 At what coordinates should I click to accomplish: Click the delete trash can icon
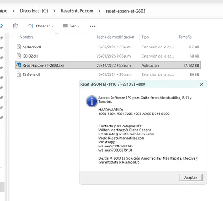(x=15, y=26)
